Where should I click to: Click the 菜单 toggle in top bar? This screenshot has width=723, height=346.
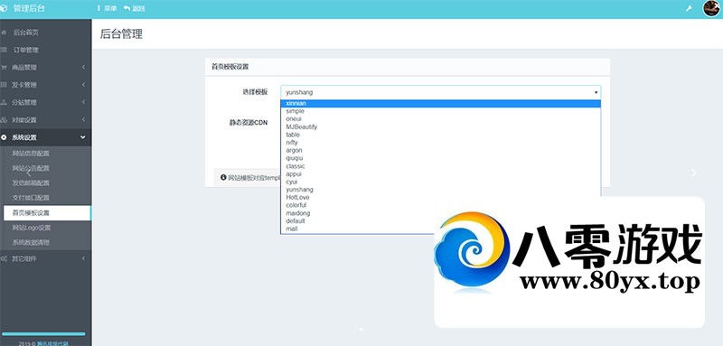(x=107, y=8)
